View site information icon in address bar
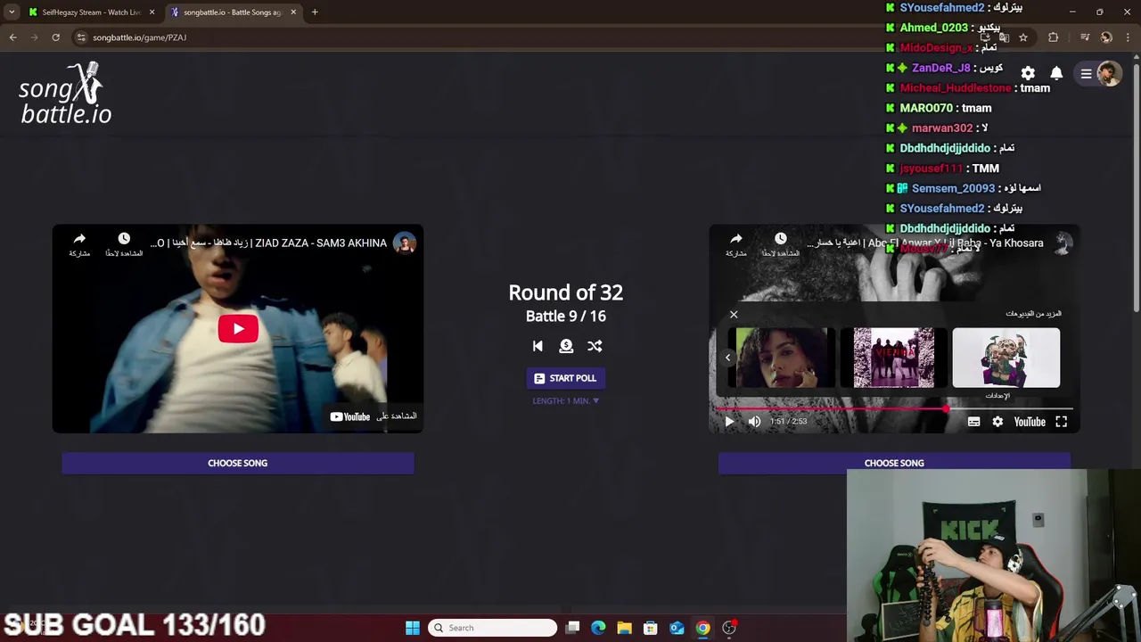 [x=81, y=37]
